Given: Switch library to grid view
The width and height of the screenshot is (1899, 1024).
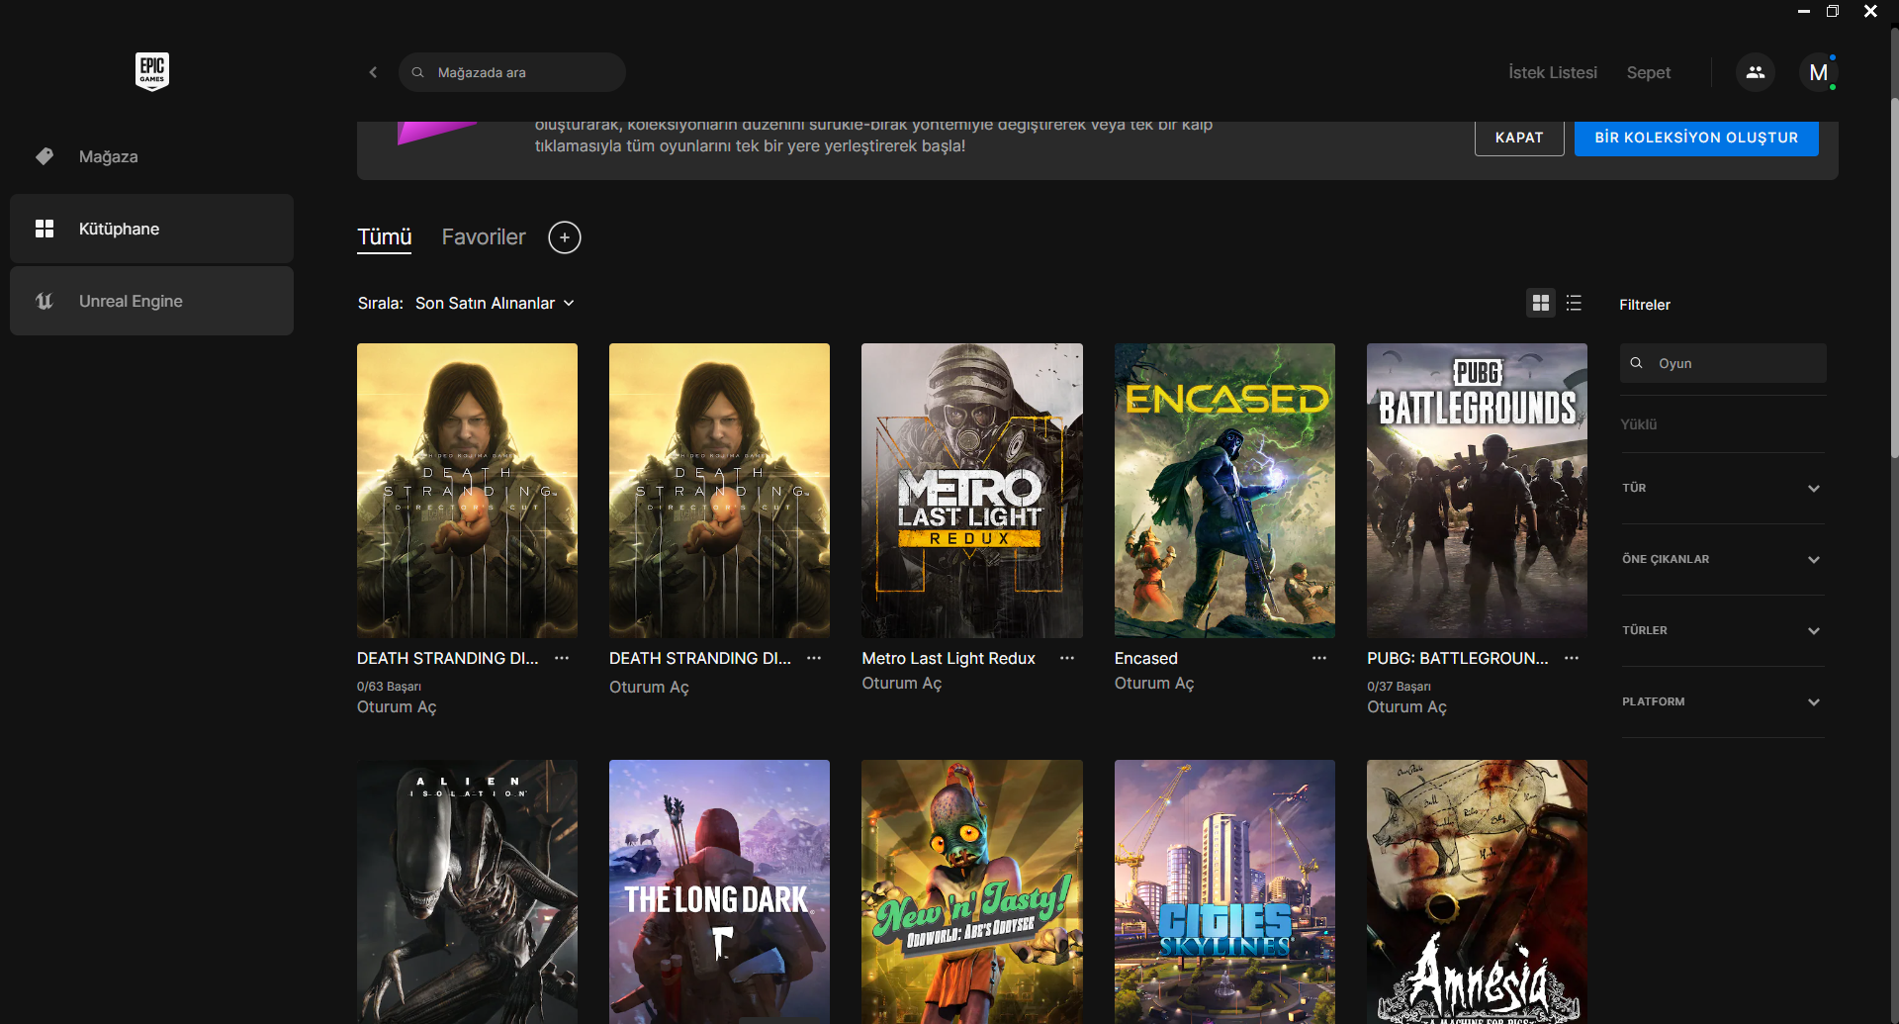Looking at the screenshot, I should (x=1541, y=303).
